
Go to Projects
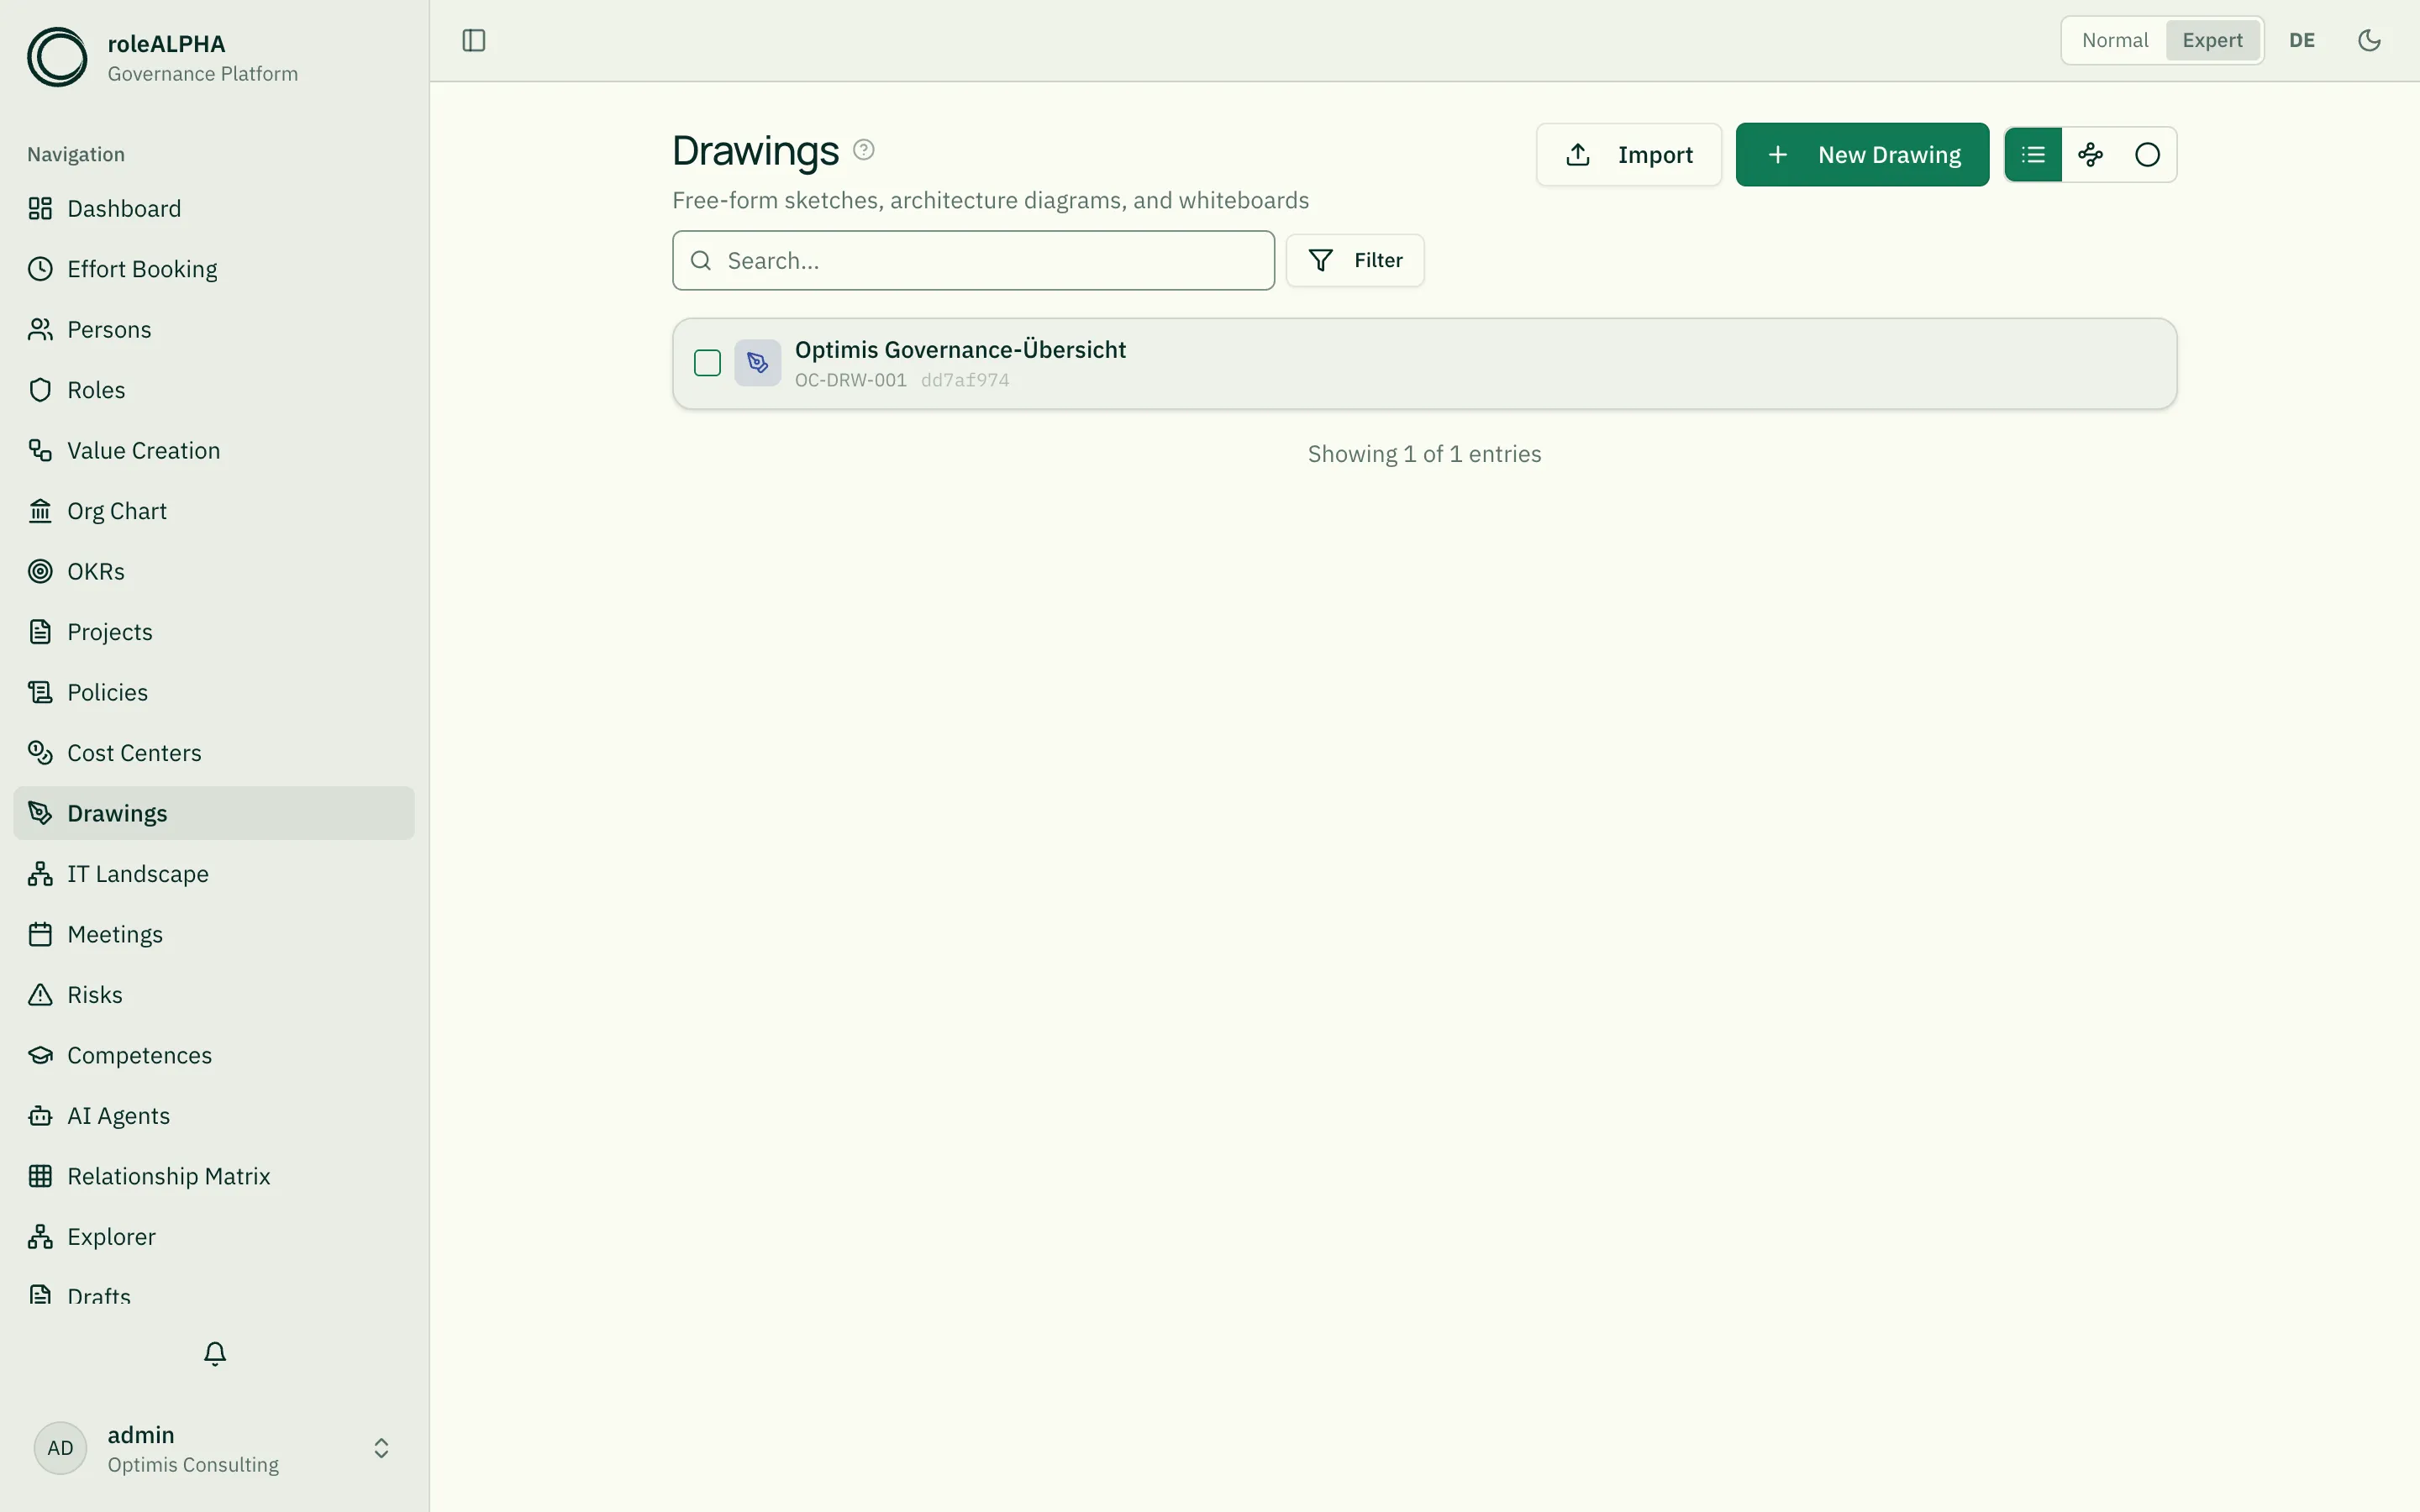pyautogui.click(x=214, y=632)
